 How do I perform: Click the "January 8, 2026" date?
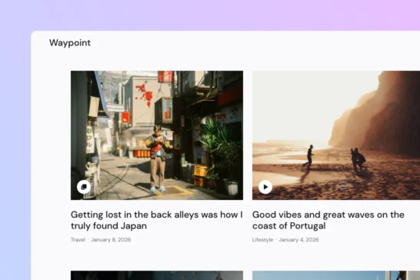point(111,240)
